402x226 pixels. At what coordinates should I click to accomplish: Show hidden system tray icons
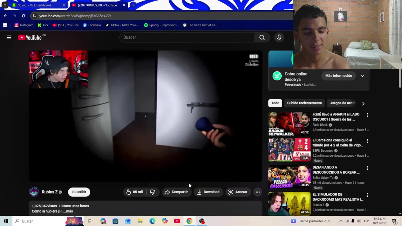tap(341, 221)
